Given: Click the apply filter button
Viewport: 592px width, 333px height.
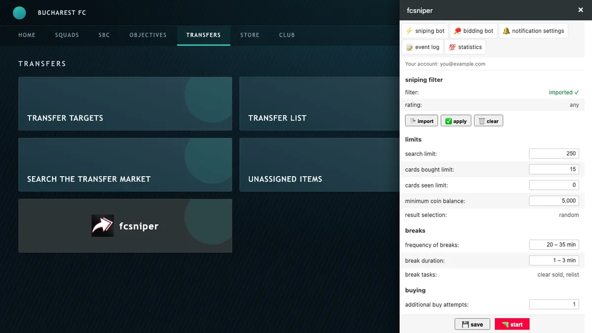Looking at the screenshot, I should point(456,121).
